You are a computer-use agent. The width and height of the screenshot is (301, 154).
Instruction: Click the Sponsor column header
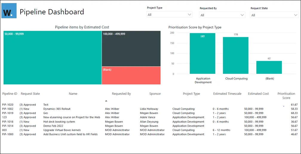155,94
